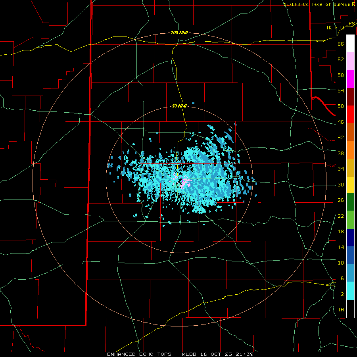
Task: Click the K FT units label
Action: pos(336,28)
